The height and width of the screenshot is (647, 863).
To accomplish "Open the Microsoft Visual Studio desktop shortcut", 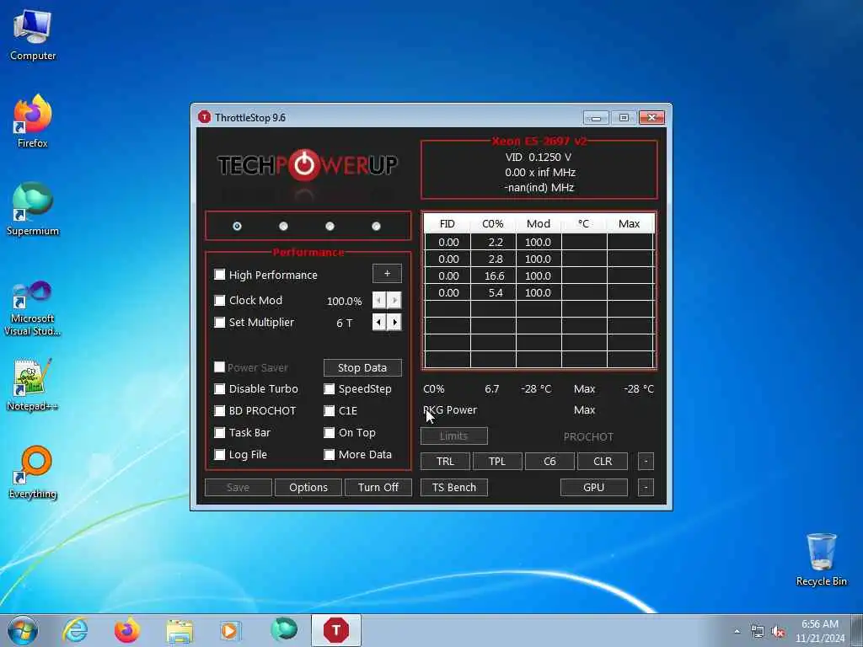I will pos(33,308).
